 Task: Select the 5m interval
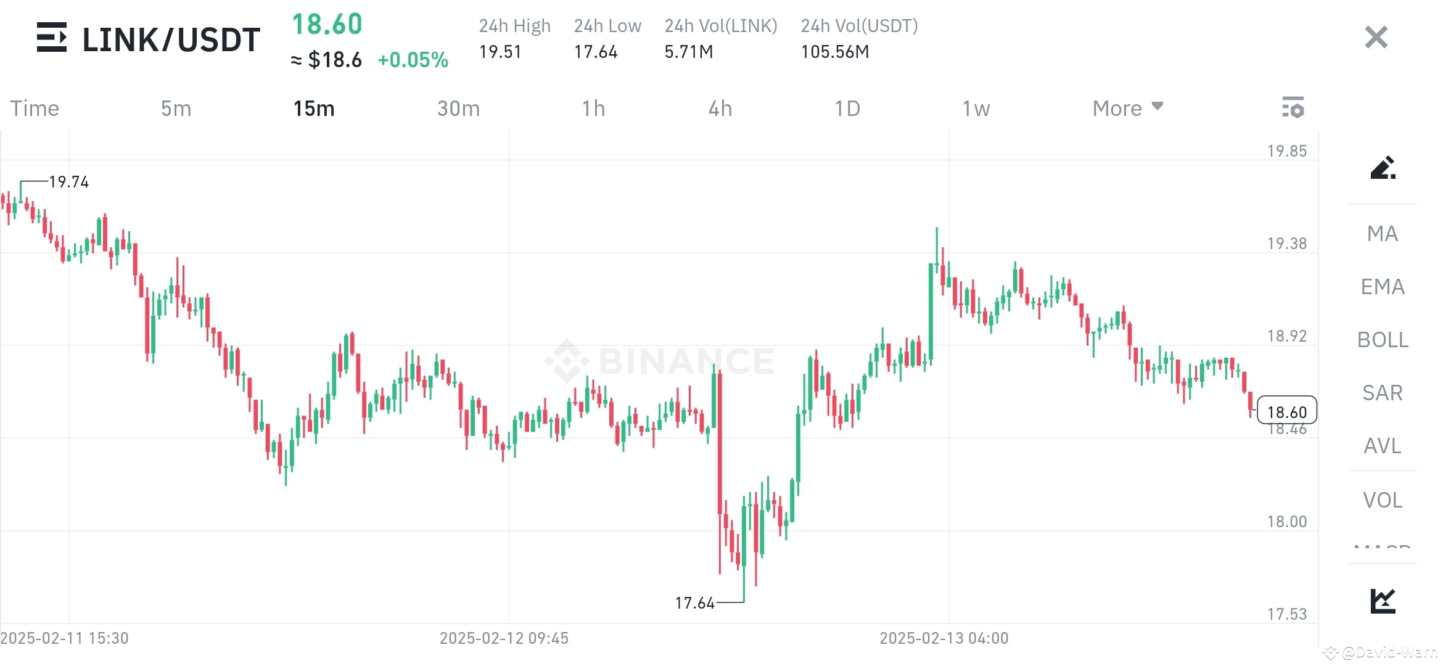pyautogui.click(x=175, y=108)
